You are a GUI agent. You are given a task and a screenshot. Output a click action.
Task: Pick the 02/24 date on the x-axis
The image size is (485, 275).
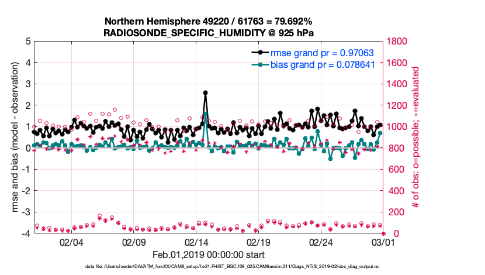coord(321,242)
